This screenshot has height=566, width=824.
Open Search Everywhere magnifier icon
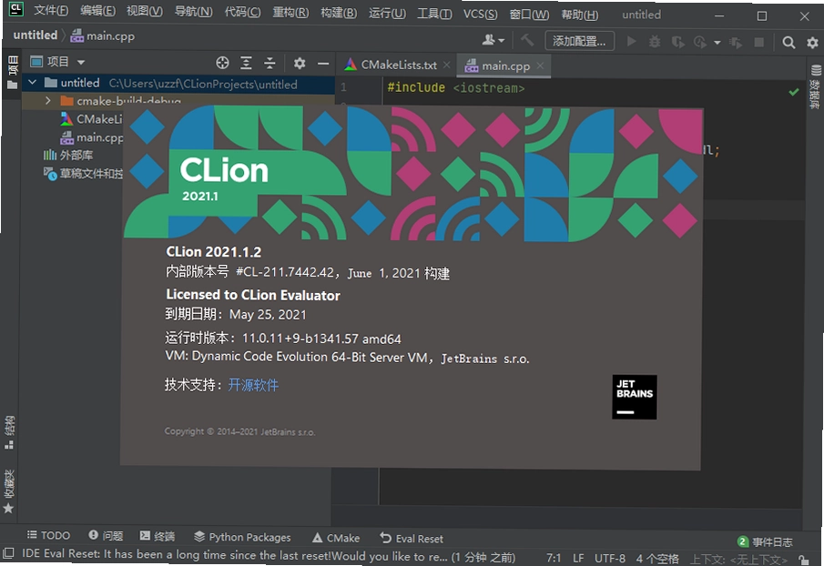click(788, 43)
